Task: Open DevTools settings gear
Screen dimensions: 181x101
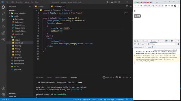Action: coord(172,41)
